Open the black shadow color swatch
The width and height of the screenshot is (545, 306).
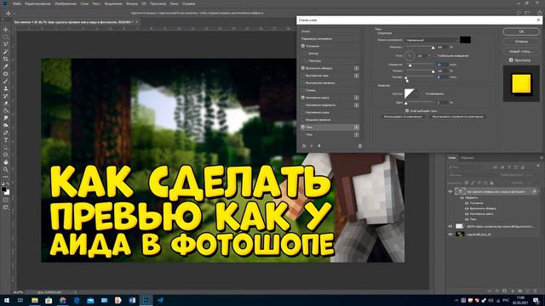[x=465, y=40]
